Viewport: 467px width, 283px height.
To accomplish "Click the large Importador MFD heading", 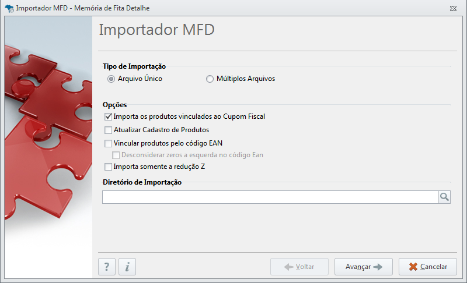I will [x=156, y=30].
